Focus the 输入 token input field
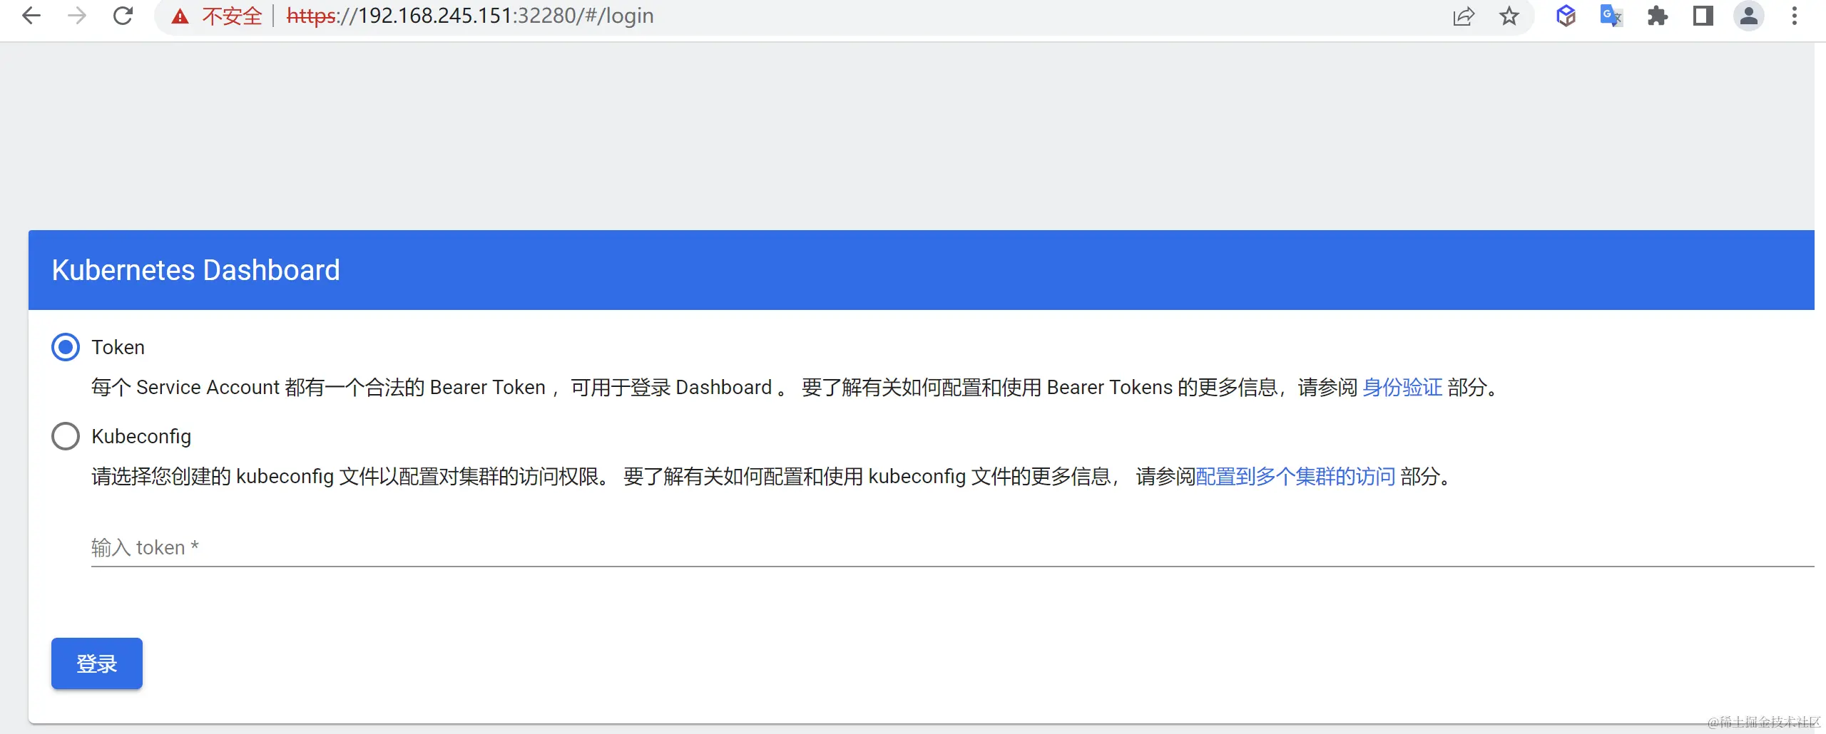 pos(953,547)
